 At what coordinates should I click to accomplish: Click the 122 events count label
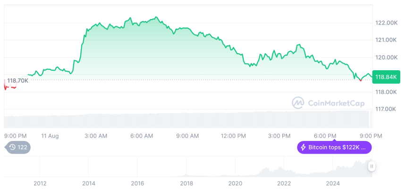(x=22, y=148)
